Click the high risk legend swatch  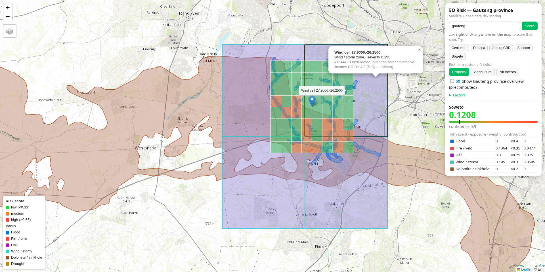(8, 220)
